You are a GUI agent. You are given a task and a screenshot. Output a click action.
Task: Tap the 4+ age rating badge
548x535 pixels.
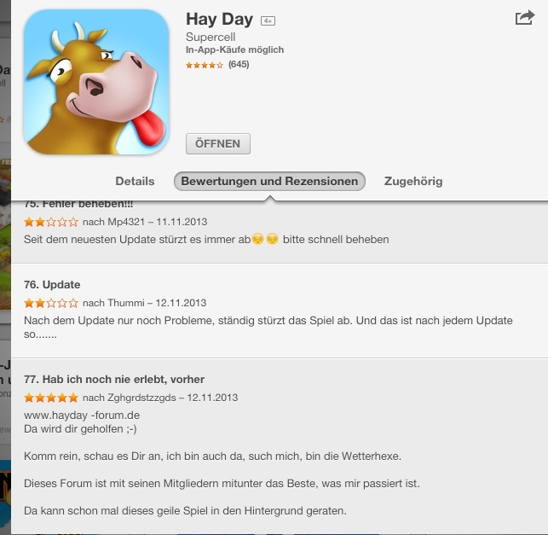(x=268, y=21)
